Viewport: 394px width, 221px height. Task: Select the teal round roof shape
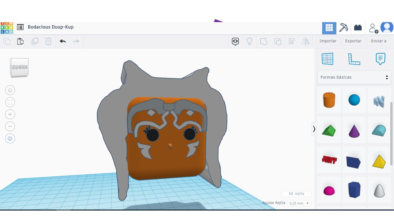379,130
